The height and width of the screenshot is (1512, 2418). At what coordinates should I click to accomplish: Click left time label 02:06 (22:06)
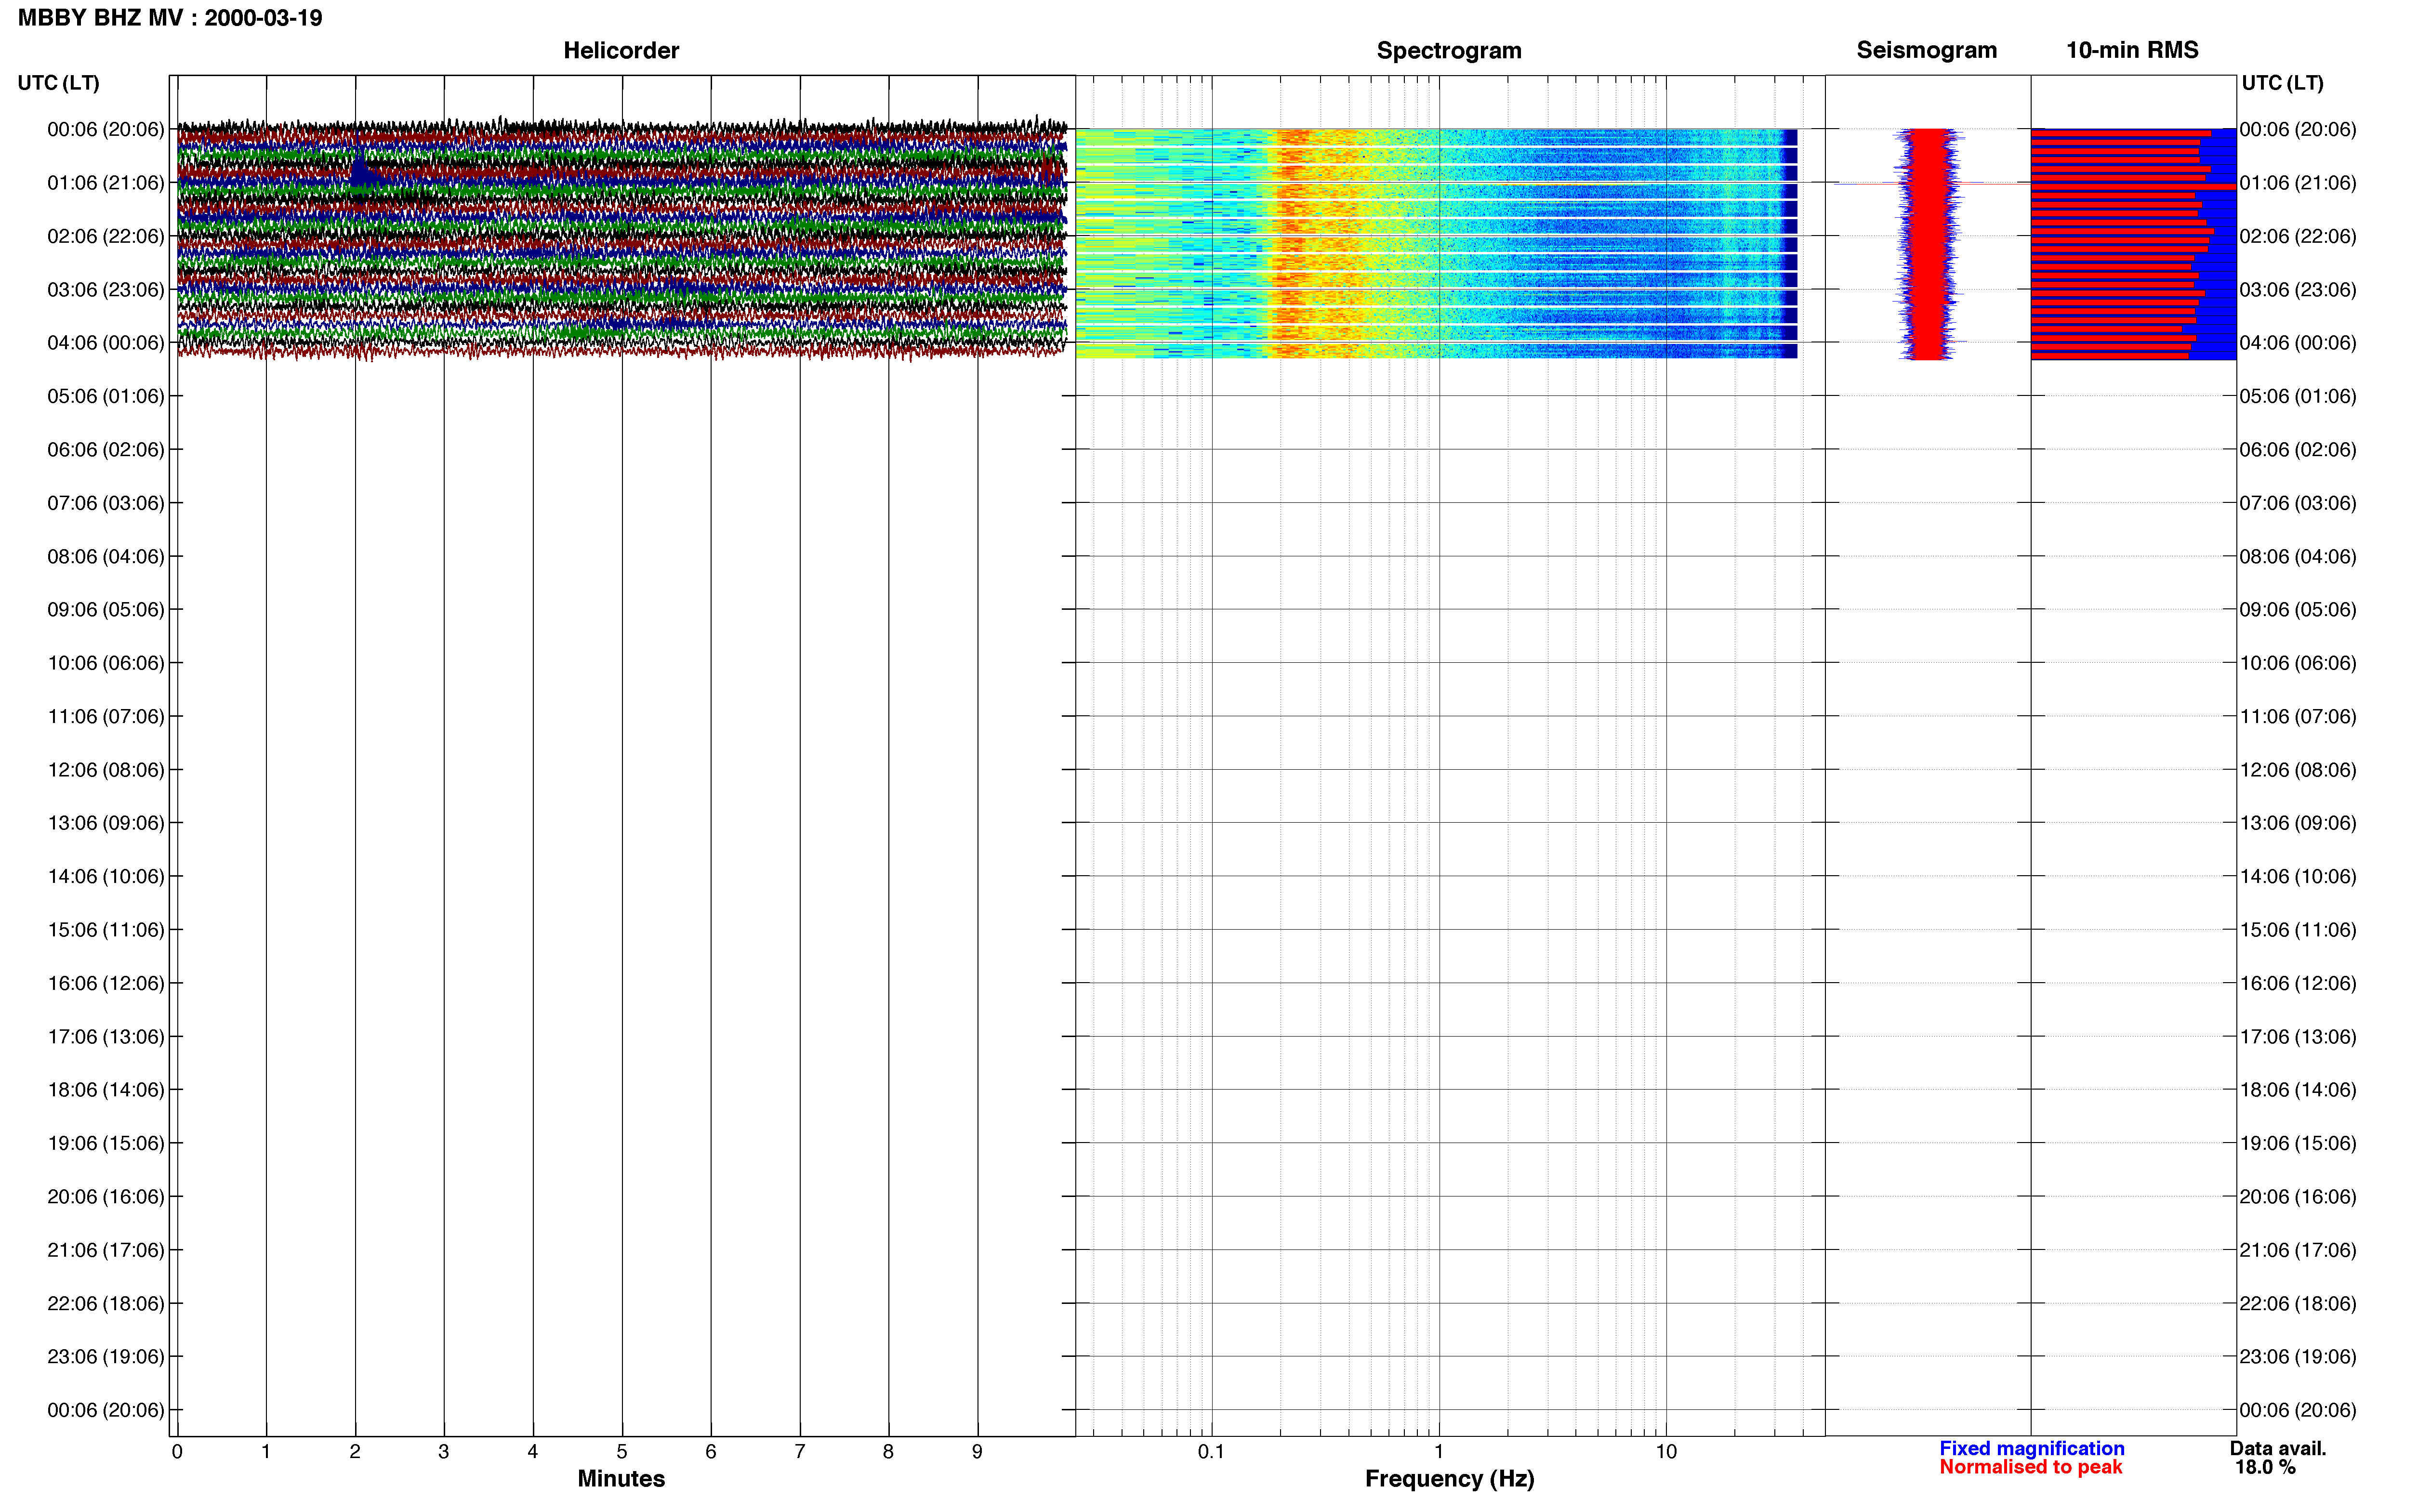pyautogui.click(x=105, y=236)
